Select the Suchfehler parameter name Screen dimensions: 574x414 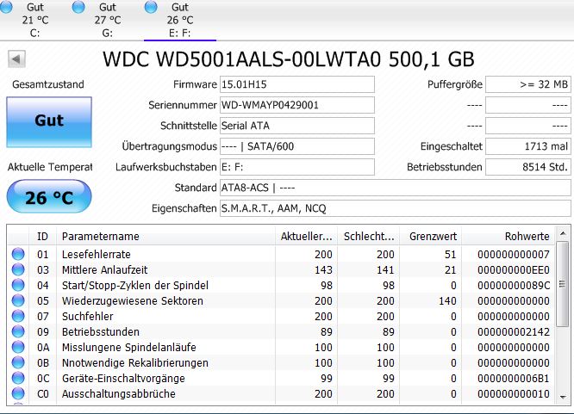coord(88,317)
